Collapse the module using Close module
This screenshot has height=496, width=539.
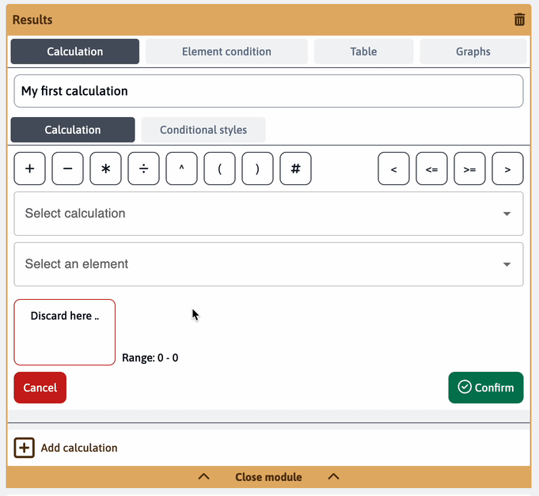pyautogui.click(x=268, y=477)
